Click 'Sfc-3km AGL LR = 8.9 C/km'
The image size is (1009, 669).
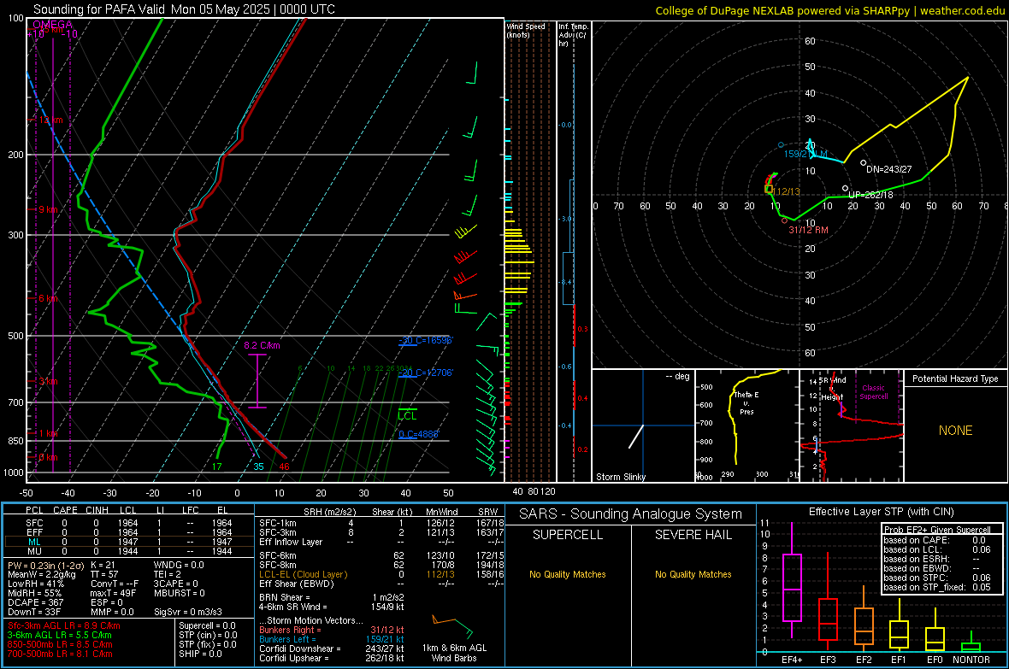point(64,626)
